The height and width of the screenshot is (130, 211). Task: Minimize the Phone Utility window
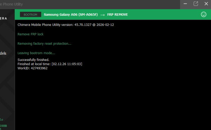[x=185, y=4]
